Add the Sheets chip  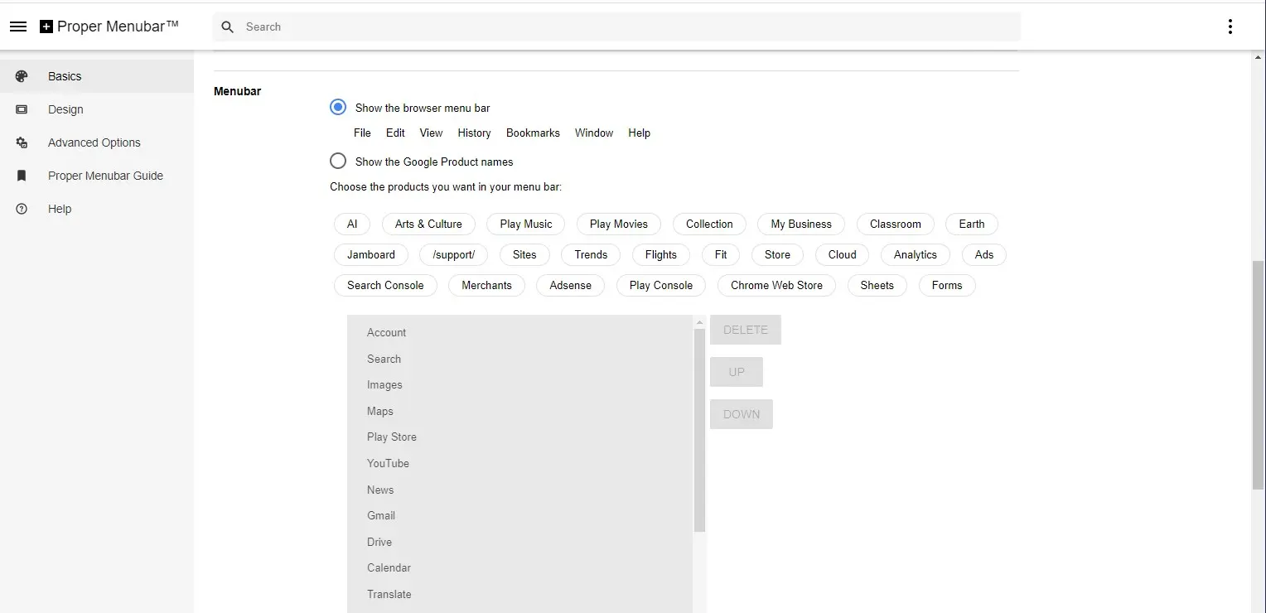point(877,285)
